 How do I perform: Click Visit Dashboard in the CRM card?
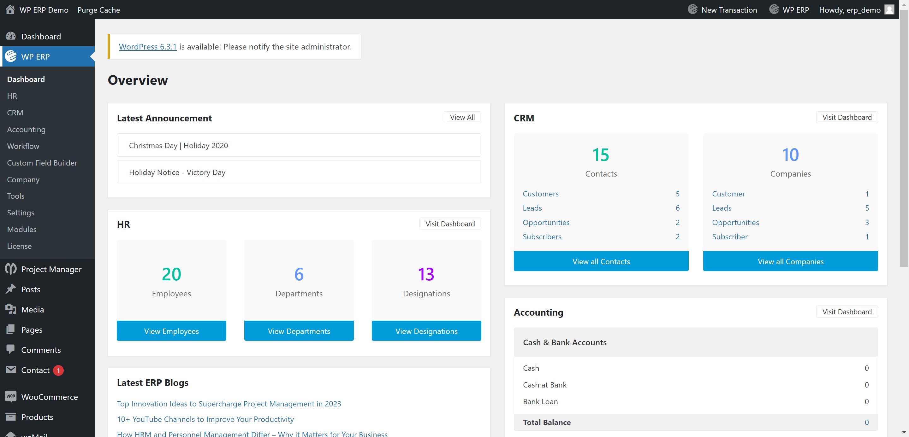pos(847,117)
